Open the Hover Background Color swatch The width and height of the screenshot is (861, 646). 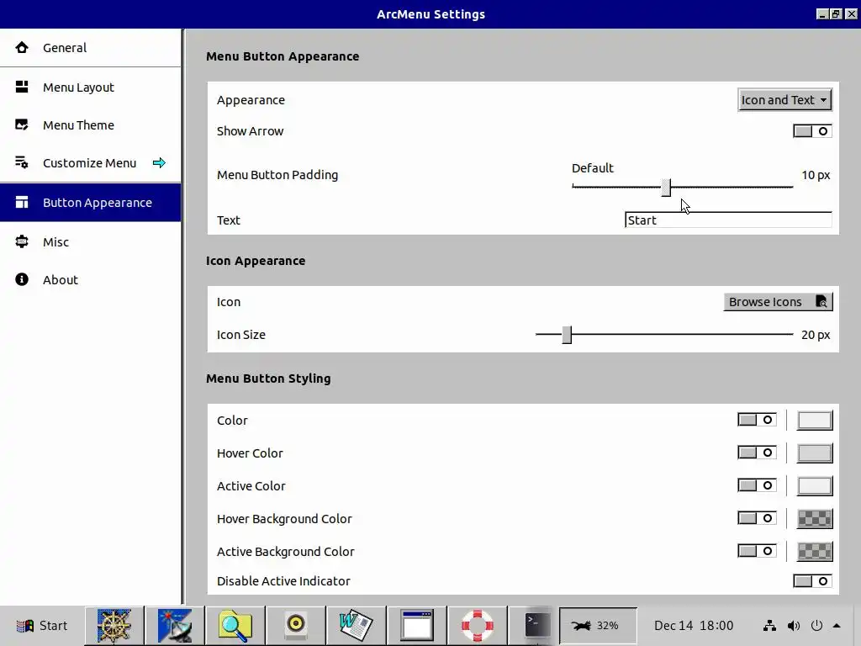(x=815, y=518)
